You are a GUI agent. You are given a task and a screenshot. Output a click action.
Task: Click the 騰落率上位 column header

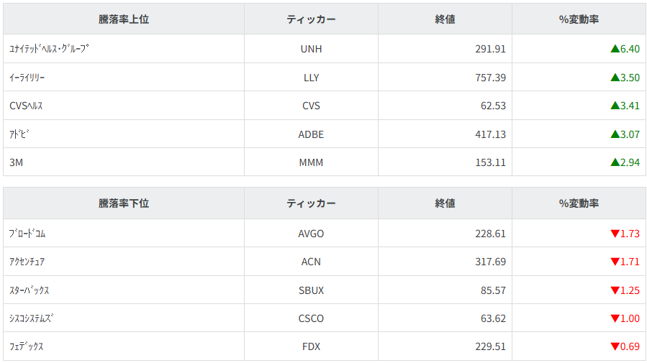[x=124, y=19]
